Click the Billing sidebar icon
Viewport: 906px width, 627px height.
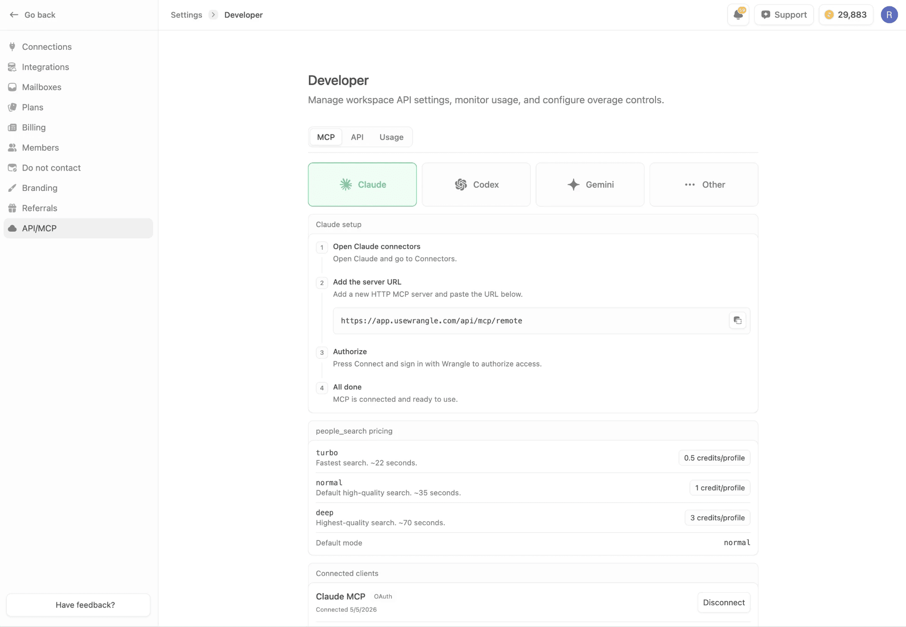click(12, 128)
